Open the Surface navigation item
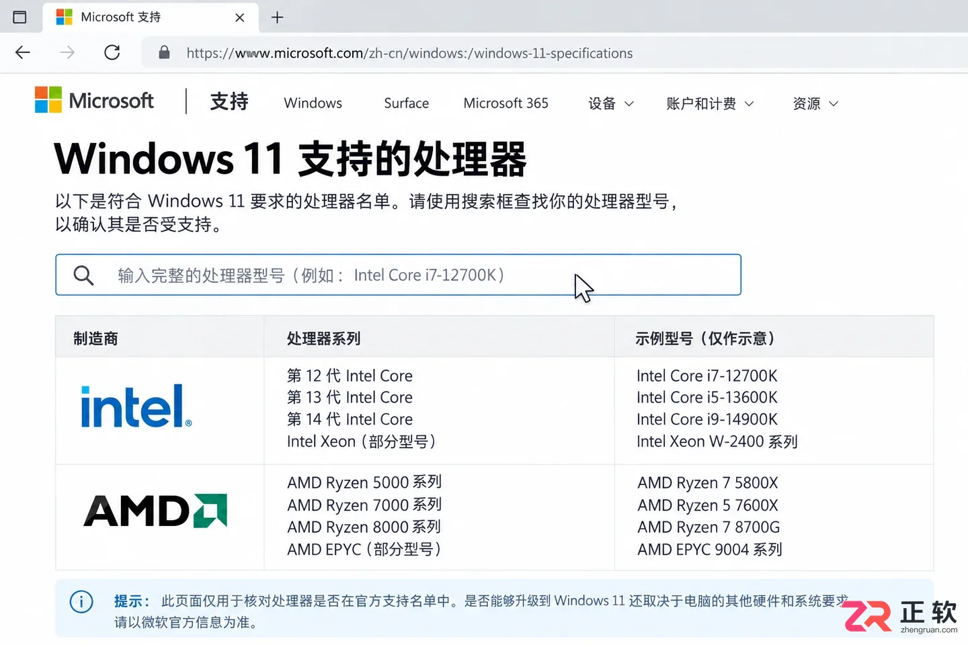 pos(406,103)
